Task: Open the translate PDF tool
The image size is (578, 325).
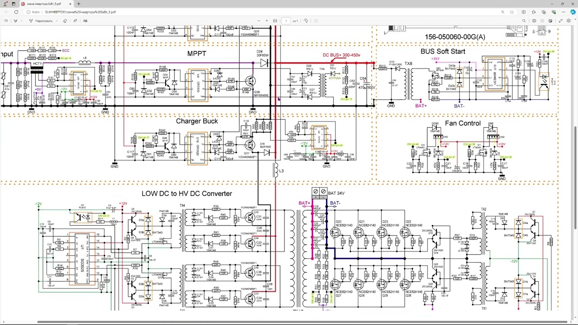Action: point(85,21)
